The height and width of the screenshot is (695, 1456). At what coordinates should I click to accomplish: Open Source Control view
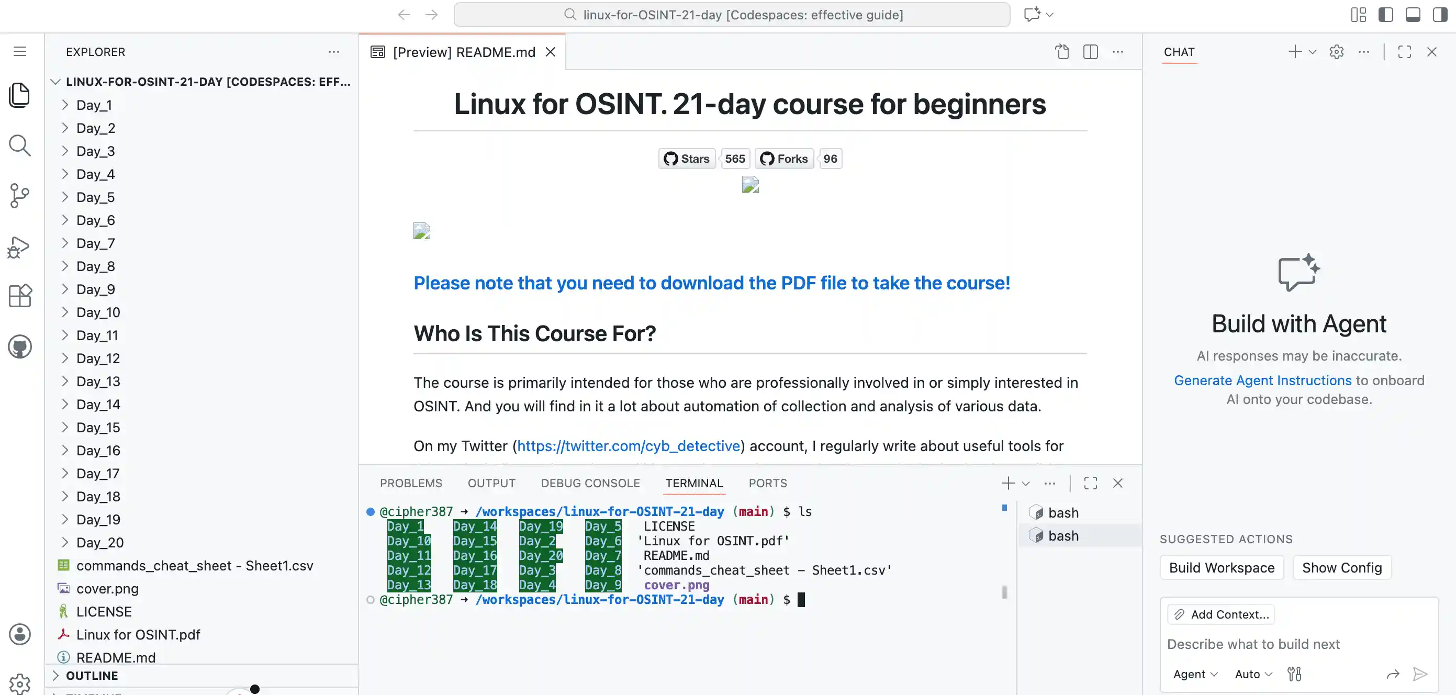pyautogui.click(x=20, y=196)
